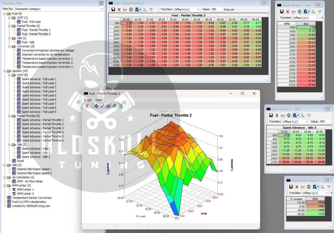Open the Graph menu

pyautogui.click(x=87, y=100)
